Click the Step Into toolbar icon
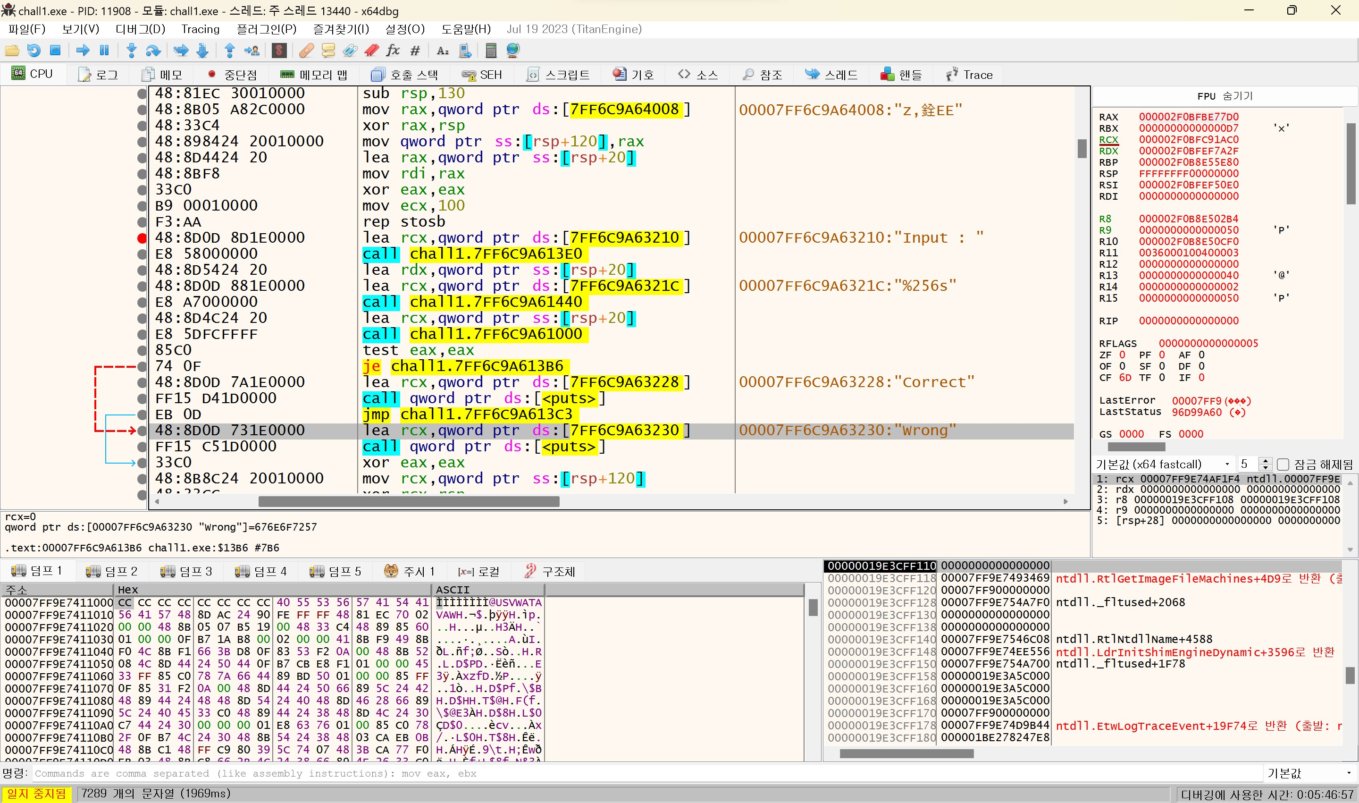Screen dimensions: 1359x803 pos(131,51)
